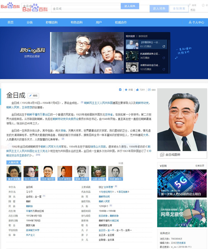208x249 pixels.
Task: Select the second related video thumbnail
Action: 132,56
